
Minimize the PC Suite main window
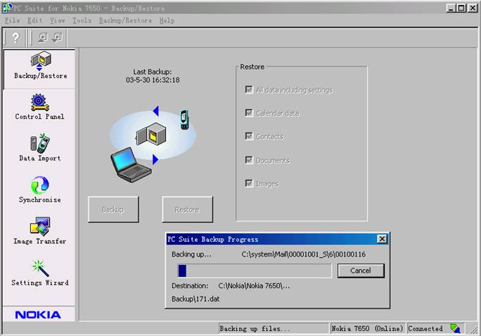click(451, 8)
